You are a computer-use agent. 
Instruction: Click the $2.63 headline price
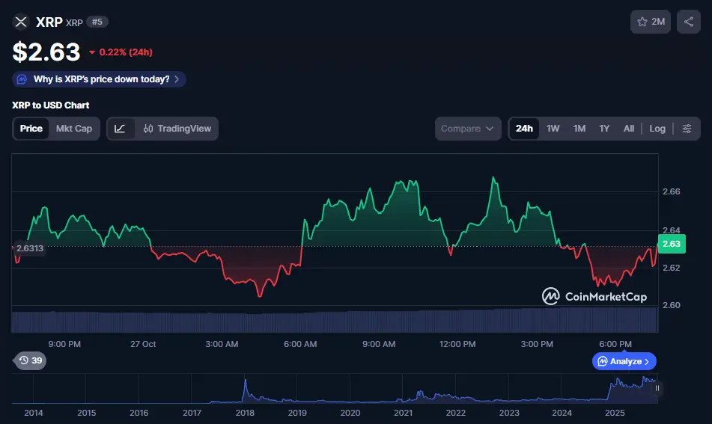point(46,52)
